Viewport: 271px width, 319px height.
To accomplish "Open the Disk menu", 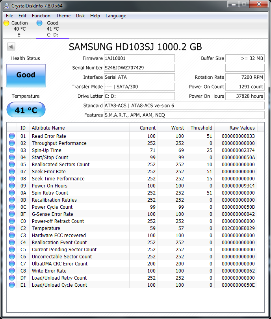I will point(80,16).
